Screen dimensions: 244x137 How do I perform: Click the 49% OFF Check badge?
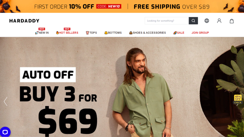238,99
